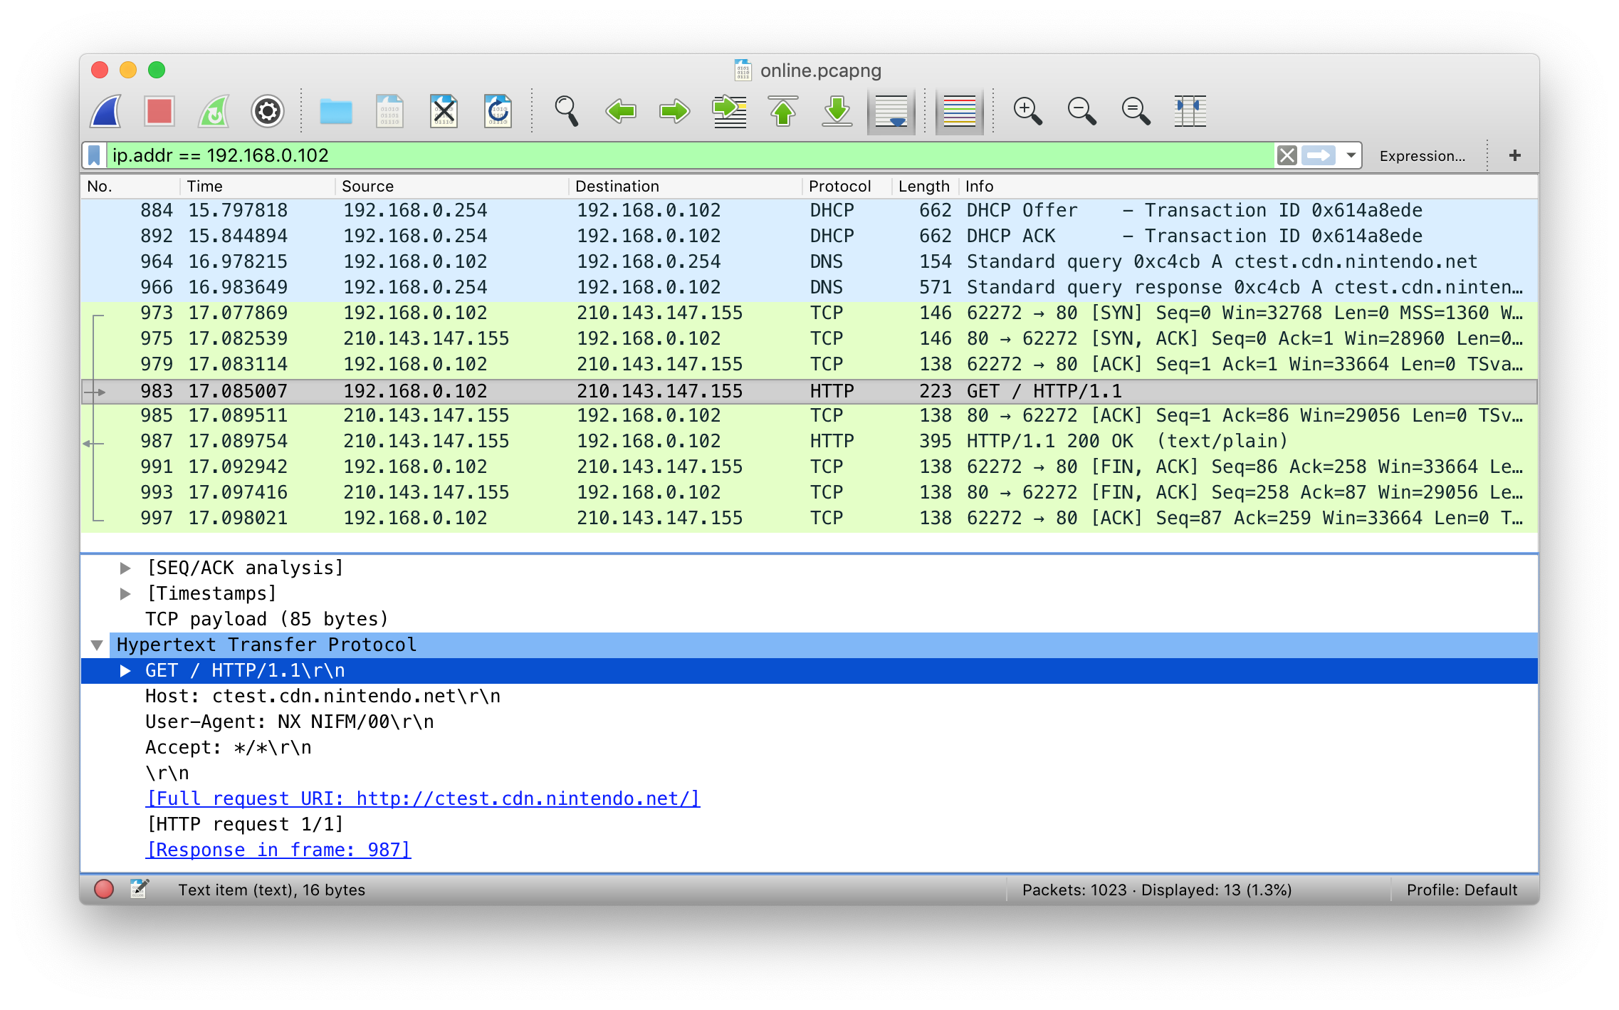Open capture options gear icon
Viewport: 1619px width, 1010px height.
coord(268,112)
